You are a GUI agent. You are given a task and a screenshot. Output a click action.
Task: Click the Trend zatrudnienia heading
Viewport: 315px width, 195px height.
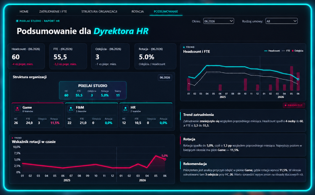[x=198, y=115]
